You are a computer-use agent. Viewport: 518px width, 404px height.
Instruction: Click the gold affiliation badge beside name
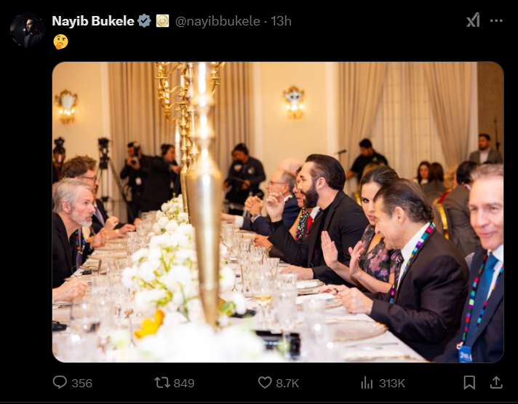(x=162, y=21)
